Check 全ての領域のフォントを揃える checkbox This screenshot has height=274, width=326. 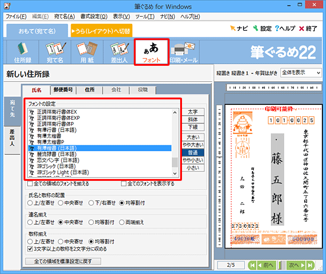coord(30,183)
